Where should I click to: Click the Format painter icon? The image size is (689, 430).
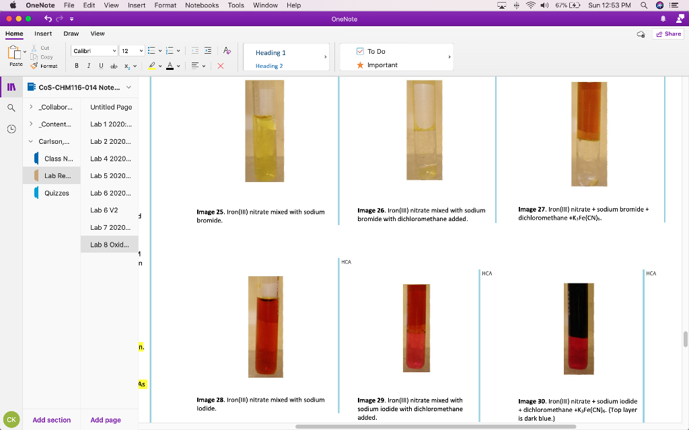(34, 66)
